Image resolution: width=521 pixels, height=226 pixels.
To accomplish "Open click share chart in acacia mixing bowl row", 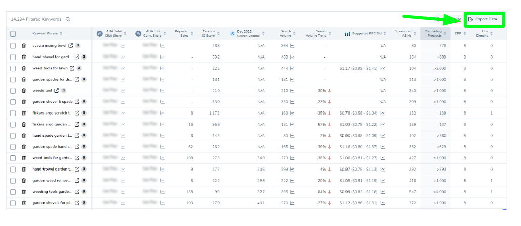I will coord(123,46).
